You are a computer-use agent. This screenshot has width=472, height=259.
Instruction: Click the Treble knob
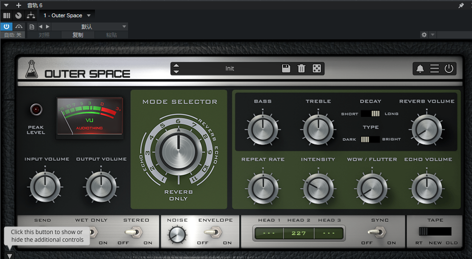tap(318, 130)
